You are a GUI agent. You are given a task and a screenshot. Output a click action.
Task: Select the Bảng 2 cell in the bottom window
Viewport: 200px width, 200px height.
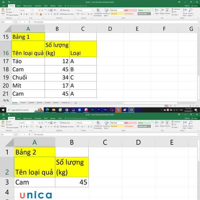[x=35, y=152]
